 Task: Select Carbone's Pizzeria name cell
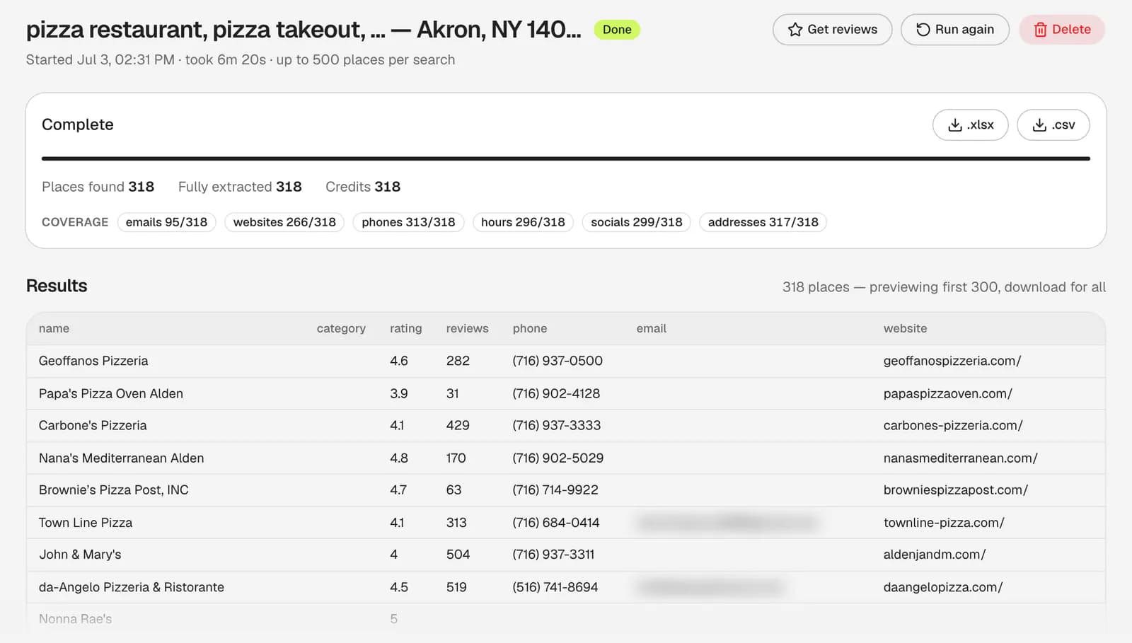(x=93, y=425)
